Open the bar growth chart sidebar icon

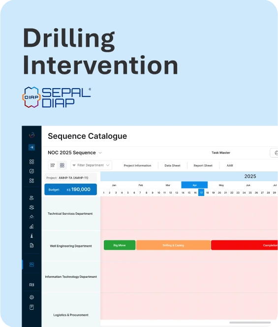(31, 226)
